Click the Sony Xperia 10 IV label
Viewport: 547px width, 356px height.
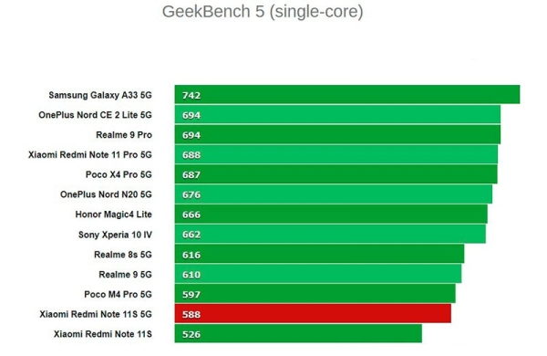[x=115, y=235]
